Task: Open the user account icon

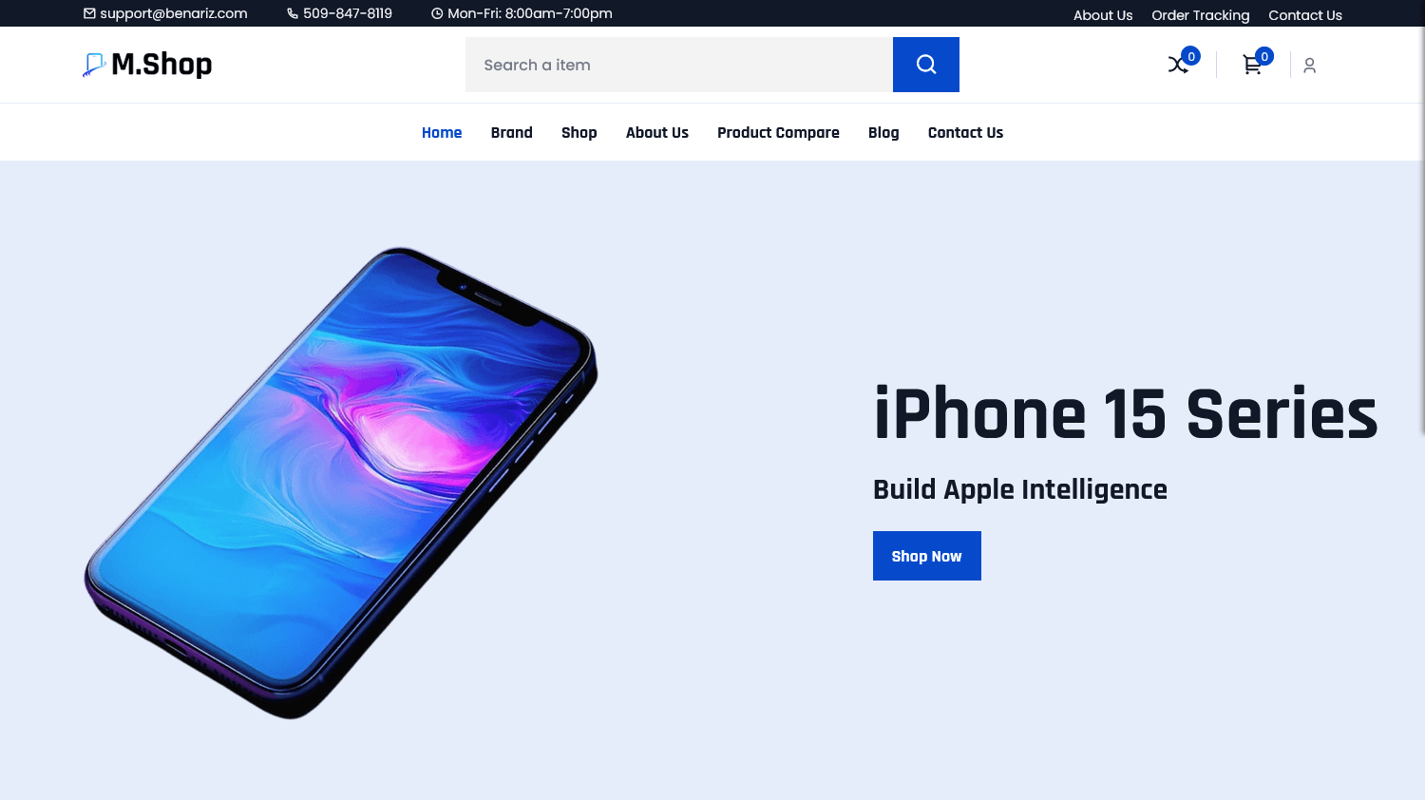Action: 1309,65
